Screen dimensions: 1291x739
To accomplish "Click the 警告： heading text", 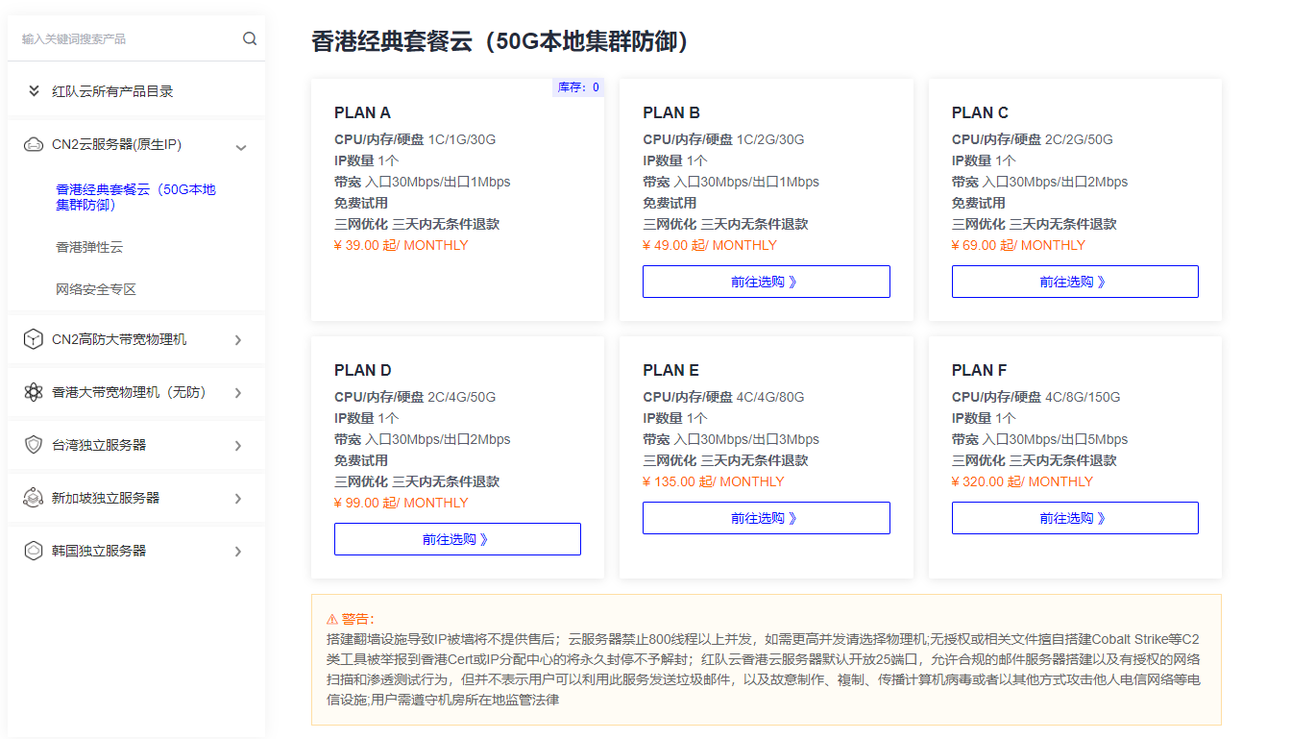I will 358,620.
